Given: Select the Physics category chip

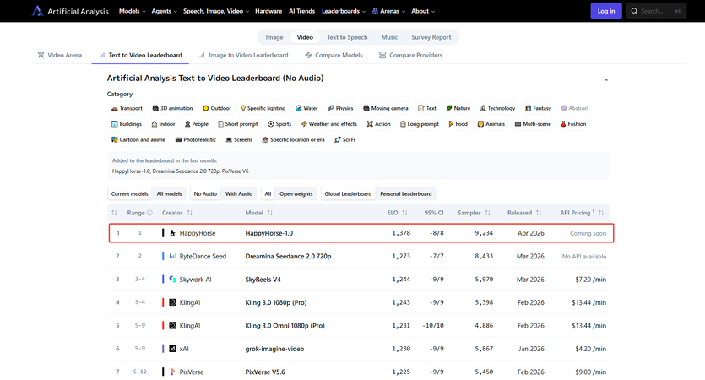Looking at the screenshot, I should pos(340,108).
